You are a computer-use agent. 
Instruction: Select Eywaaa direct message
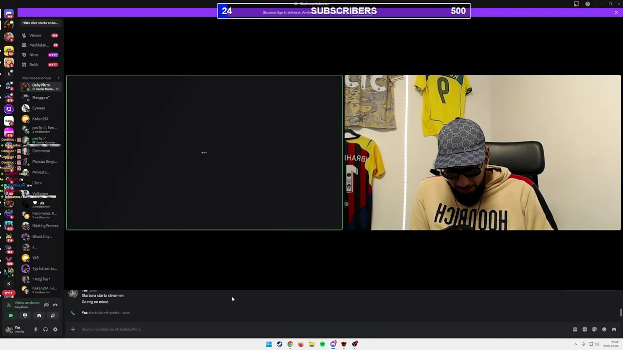point(40,108)
